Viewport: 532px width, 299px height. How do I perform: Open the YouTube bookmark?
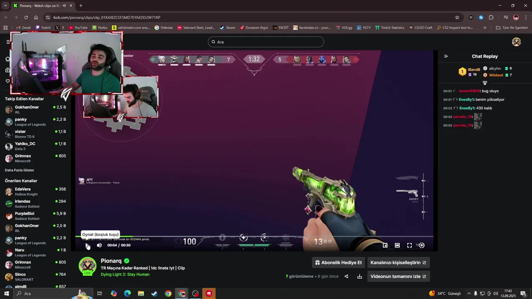click(78, 28)
